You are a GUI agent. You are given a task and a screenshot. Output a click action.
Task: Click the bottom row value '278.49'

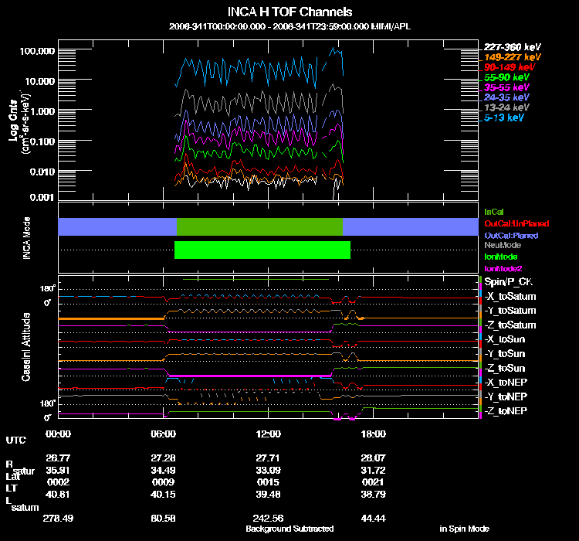(58, 518)
